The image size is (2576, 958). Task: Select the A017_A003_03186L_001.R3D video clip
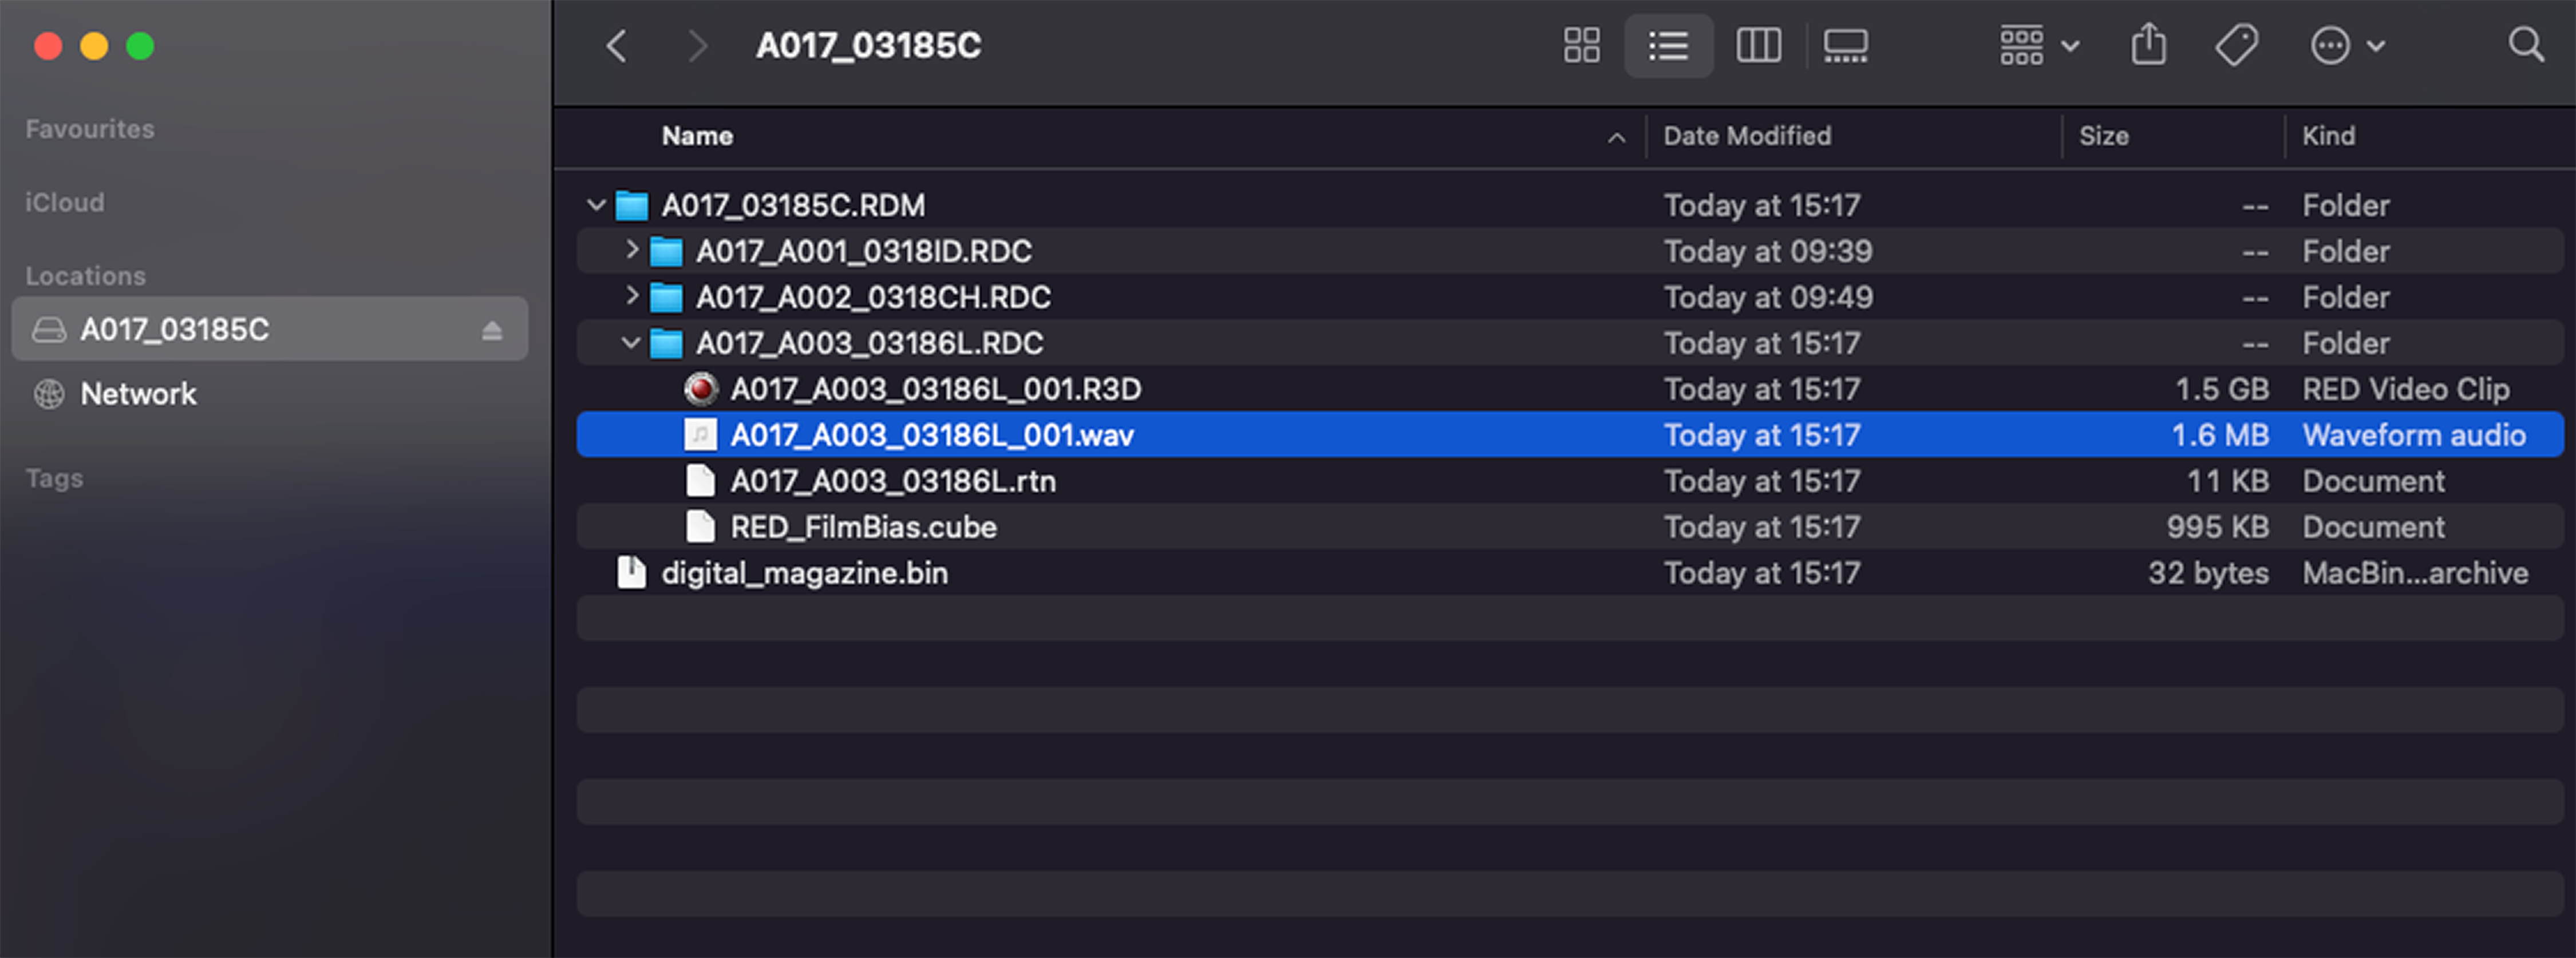(935, 389)
